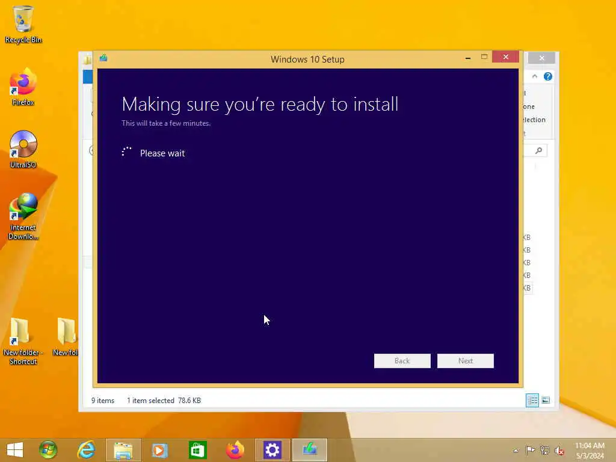Open the UltraISO desktop shortcut
The height and width of the screenshot is (462, 616).
[x=23, y=150]
